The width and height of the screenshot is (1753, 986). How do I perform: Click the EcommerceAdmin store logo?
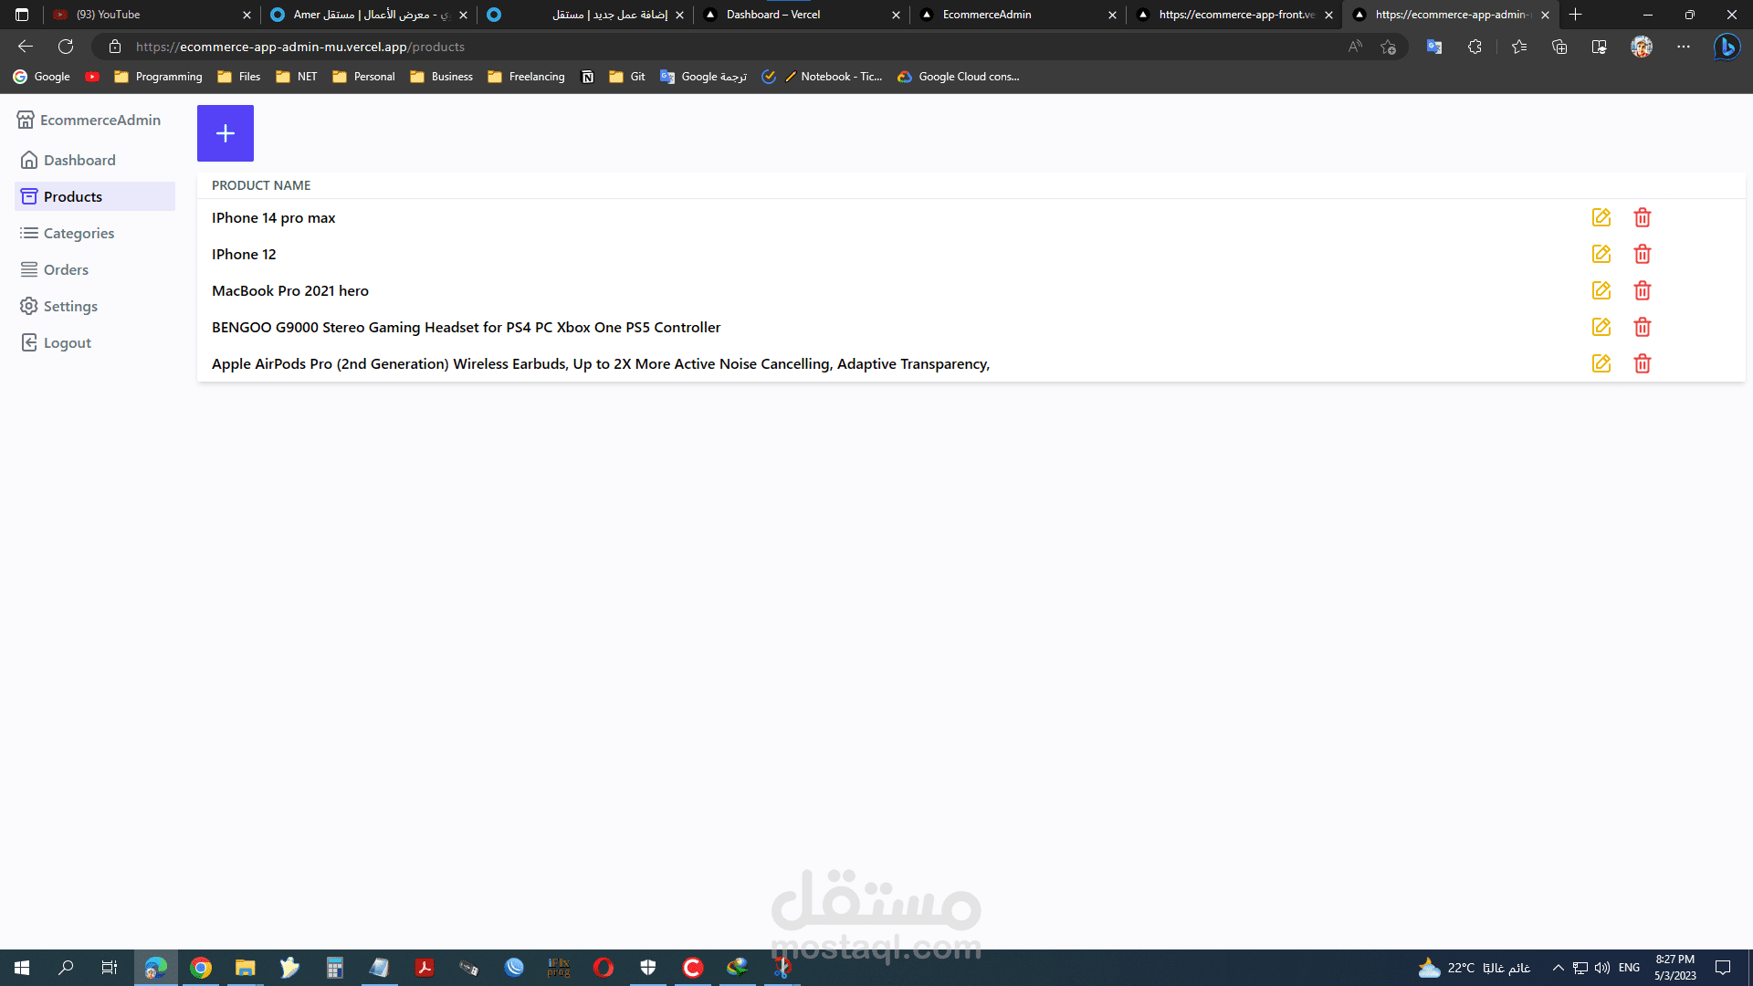click(26, 120)
